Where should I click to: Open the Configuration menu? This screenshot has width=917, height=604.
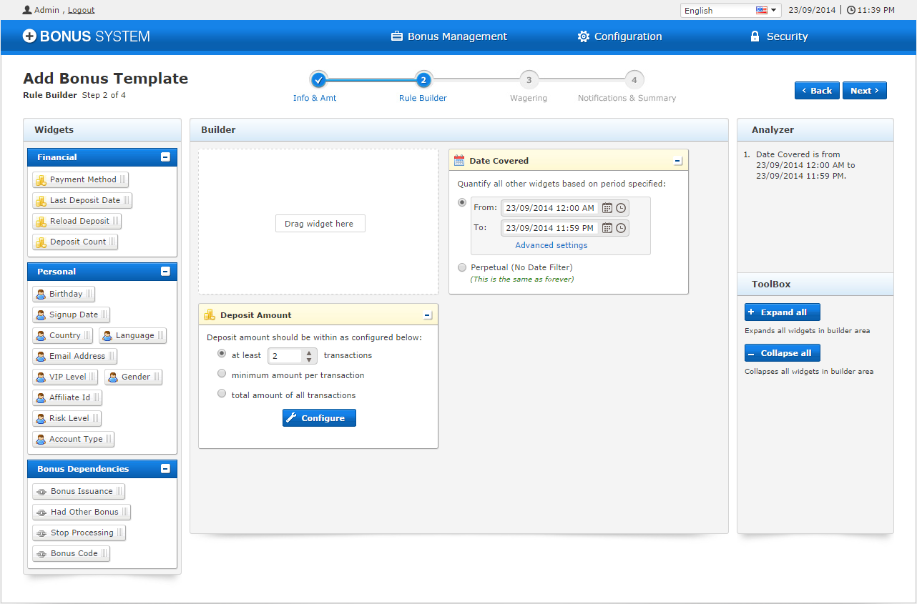pyautogui.click(x=619, y=36)
